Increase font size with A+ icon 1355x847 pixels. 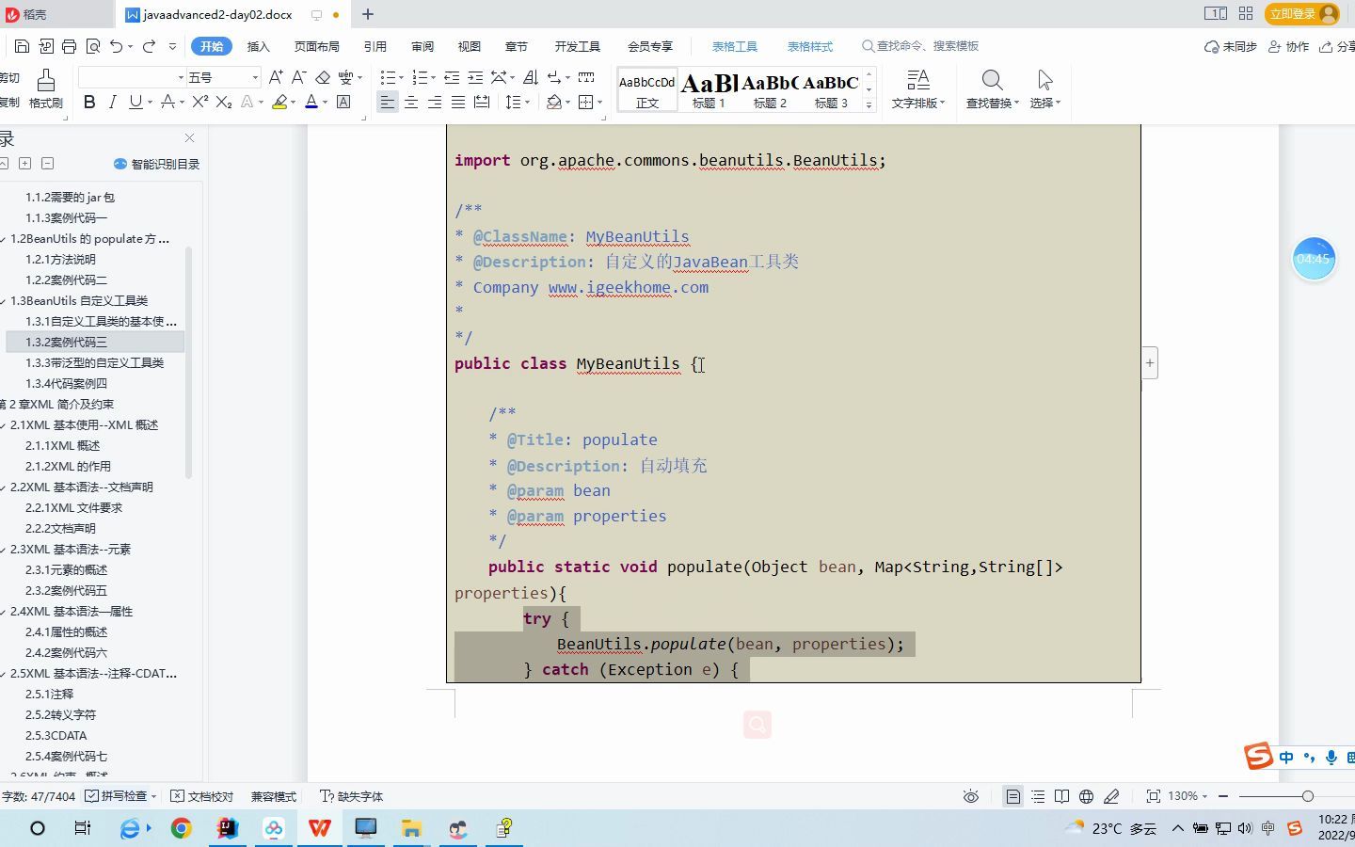(x=276, y=77)
